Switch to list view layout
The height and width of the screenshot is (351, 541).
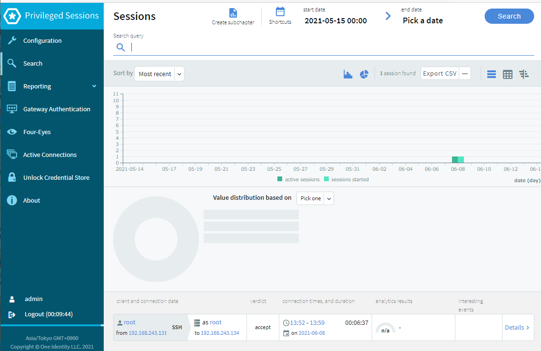click(x=492, y=74)
